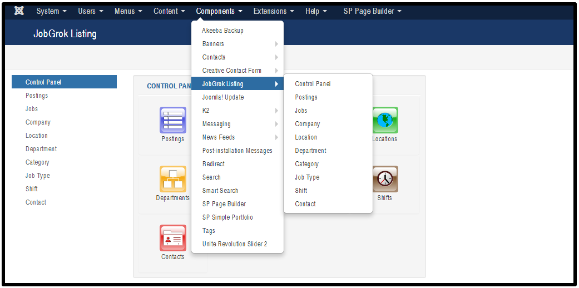Select Contact in JobGrok submenu

(x=328, y=204)
